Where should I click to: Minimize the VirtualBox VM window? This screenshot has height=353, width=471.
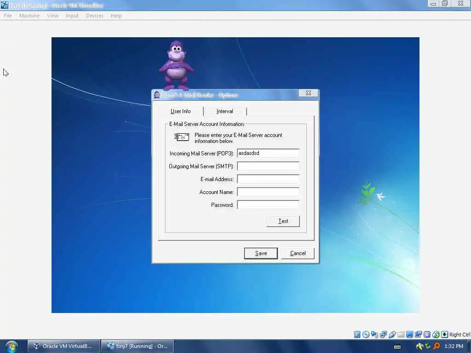click(433, 4)
